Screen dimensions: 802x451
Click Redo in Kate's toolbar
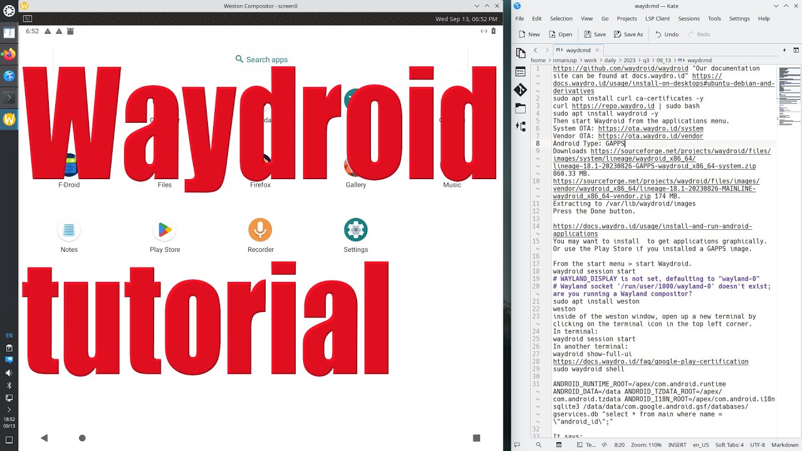[699, 34]
